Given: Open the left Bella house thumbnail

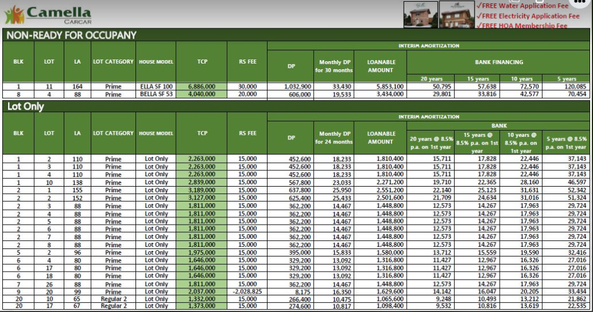Looking at the screenshot, I should [420, 14].
